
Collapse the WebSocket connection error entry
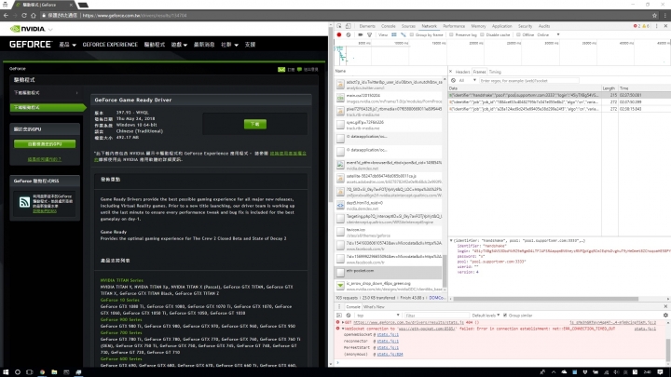(343, 329)
